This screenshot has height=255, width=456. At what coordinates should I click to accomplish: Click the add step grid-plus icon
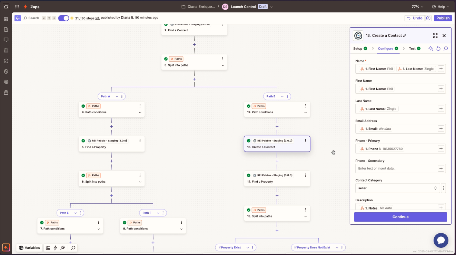48,248
